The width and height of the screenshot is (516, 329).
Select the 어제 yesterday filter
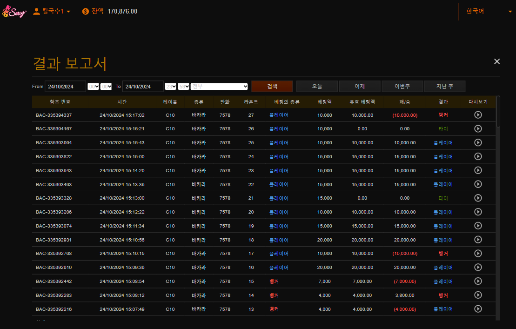[360, 87]
